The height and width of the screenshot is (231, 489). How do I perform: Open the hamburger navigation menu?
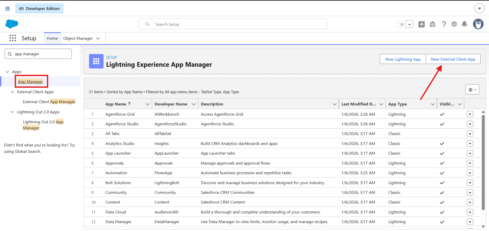(x=8, y=9)
